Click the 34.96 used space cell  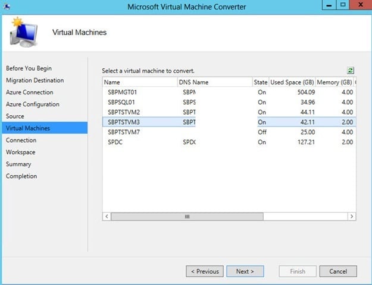pyautogui.click(x=308, y=102)
